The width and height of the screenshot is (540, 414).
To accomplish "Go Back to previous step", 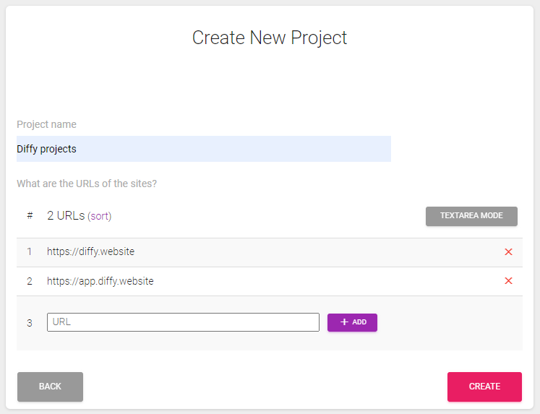I will pyautogui.click(x=51, y=387).
